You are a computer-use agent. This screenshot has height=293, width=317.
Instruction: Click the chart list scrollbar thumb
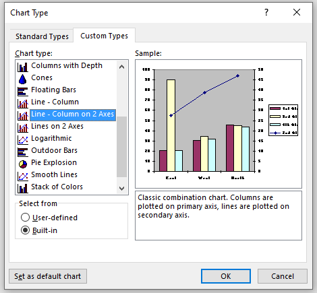pos(122,147)
